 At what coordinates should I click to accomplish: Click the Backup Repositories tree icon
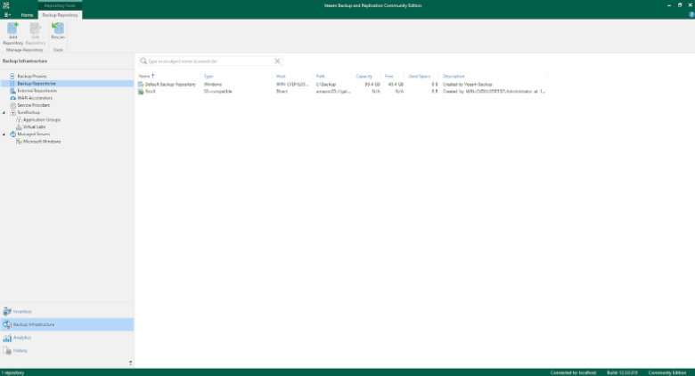[12, 84]
